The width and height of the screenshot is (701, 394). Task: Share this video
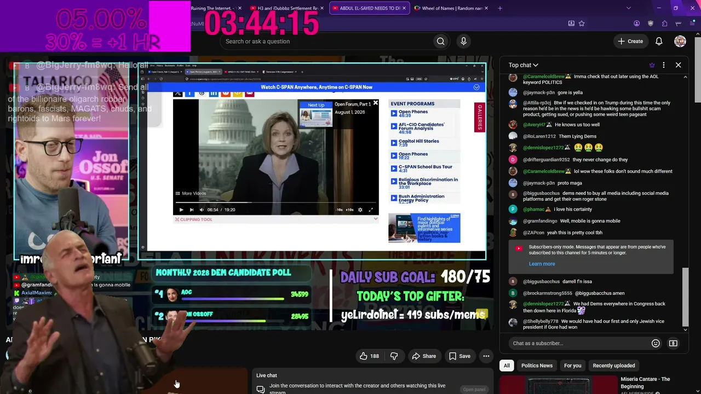point(424,356)
